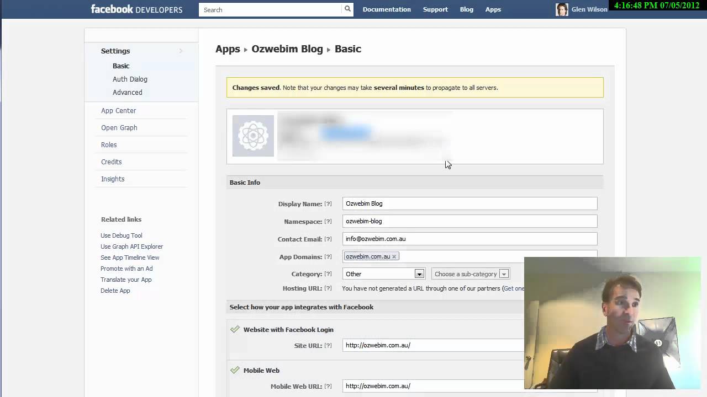Click the Contact Email field
Screen dimensions: 707x397
[469, 239]
